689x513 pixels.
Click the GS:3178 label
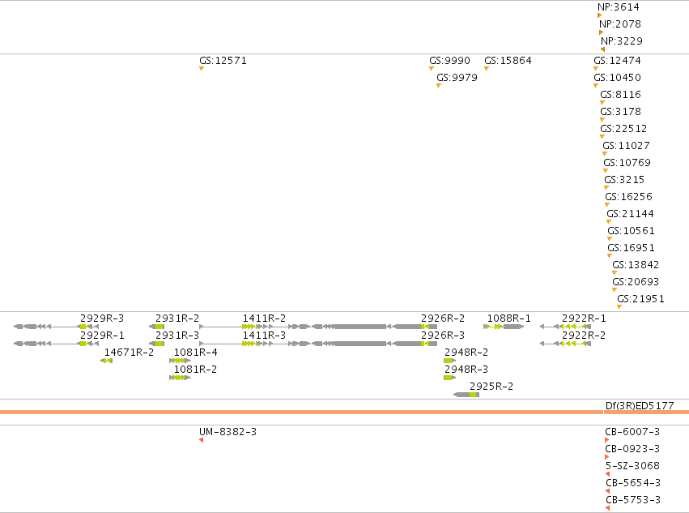(x=620, y=112)
